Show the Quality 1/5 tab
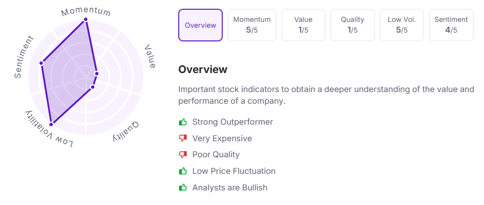The width and height of the screenshot is (484, 205). (353, 25)
